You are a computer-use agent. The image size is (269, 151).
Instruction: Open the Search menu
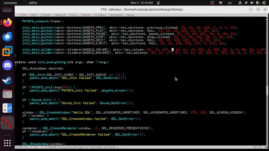tap(60, 15)
